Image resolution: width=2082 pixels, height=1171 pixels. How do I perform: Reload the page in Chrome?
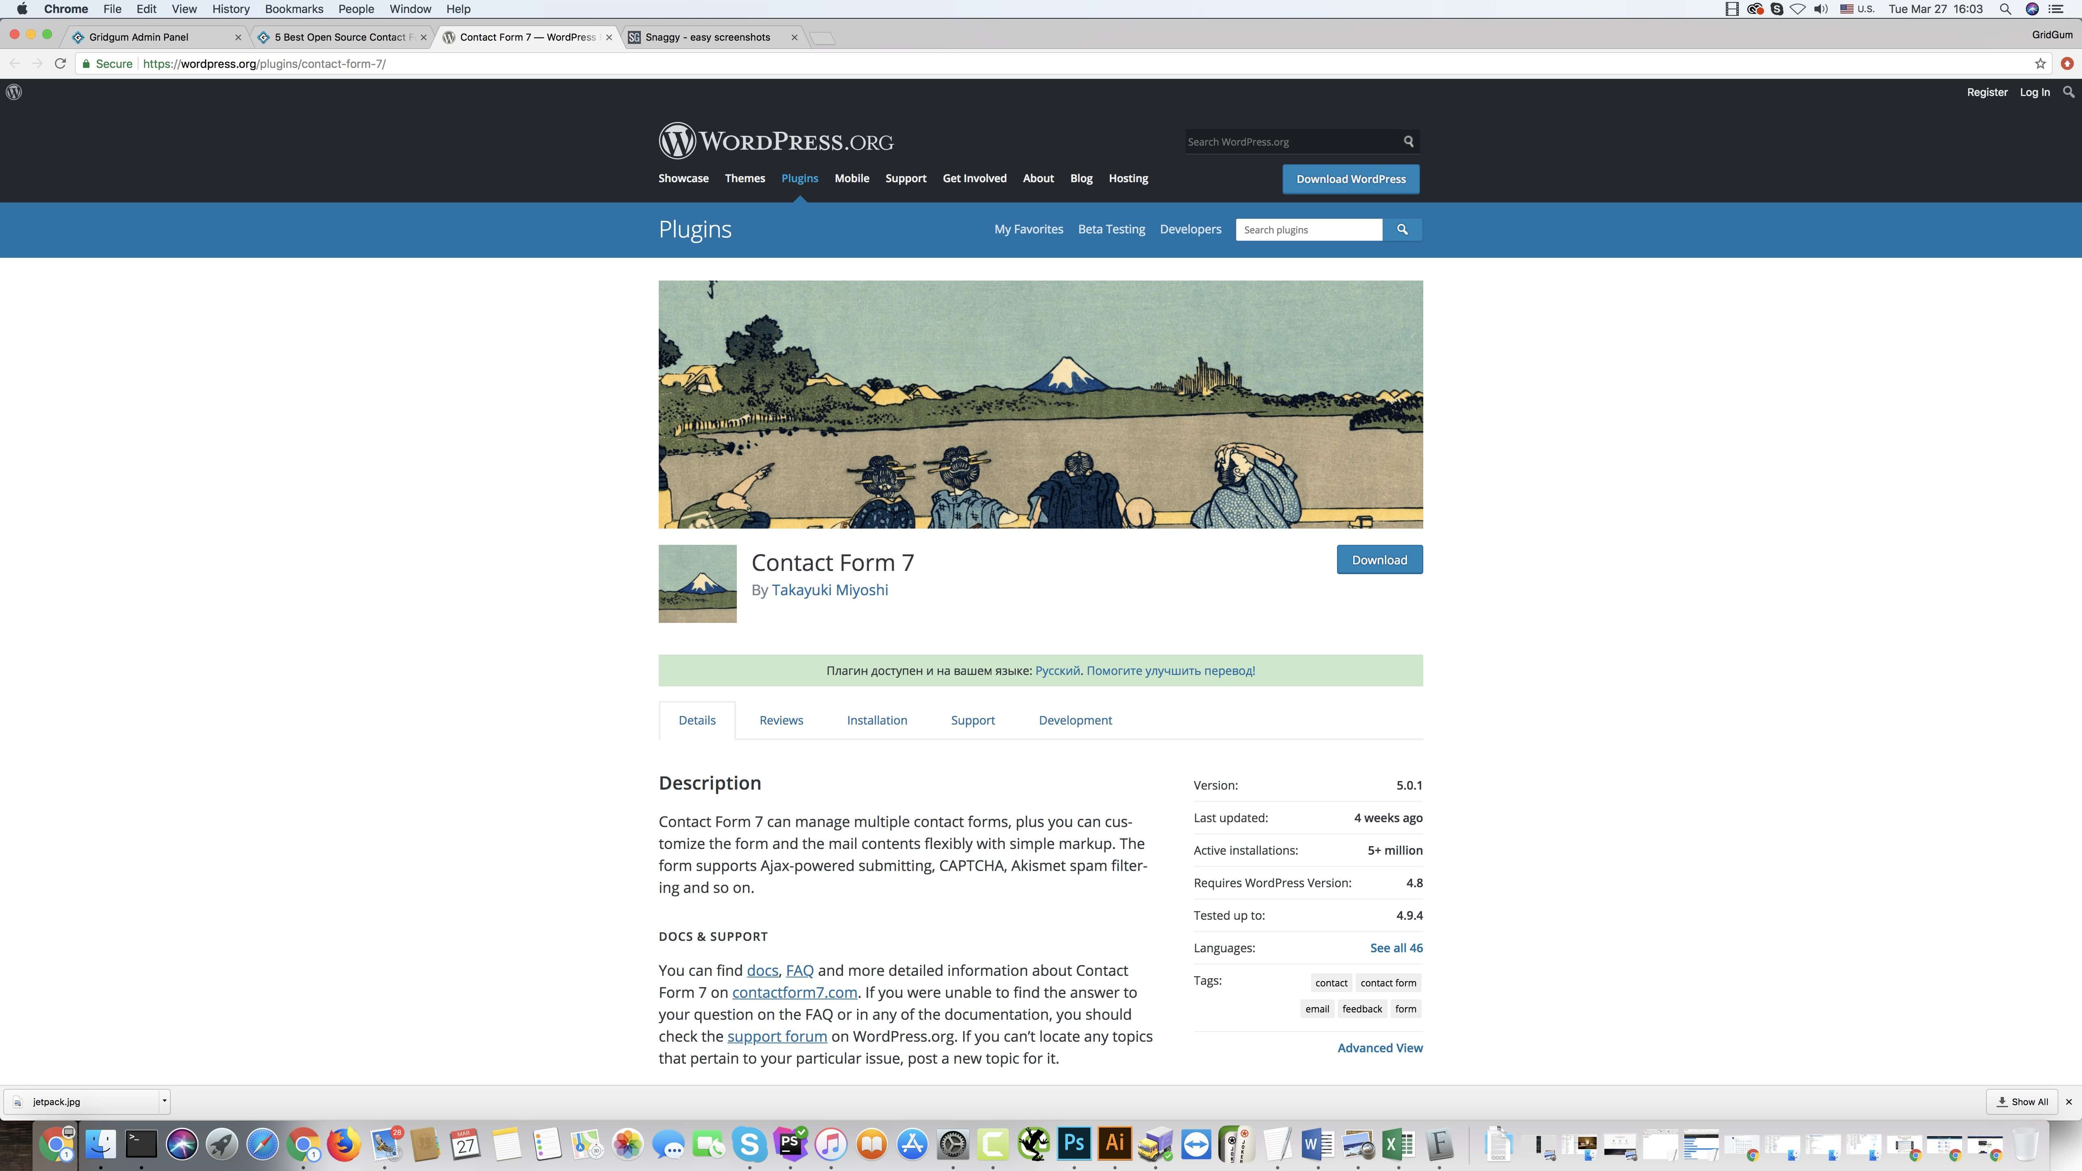60,64
